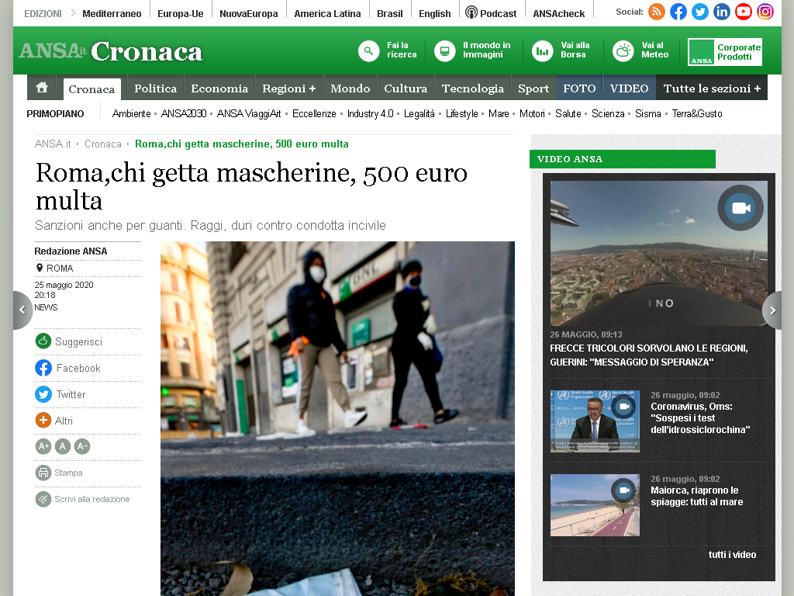Open the Mondo section

click(350, 88)
